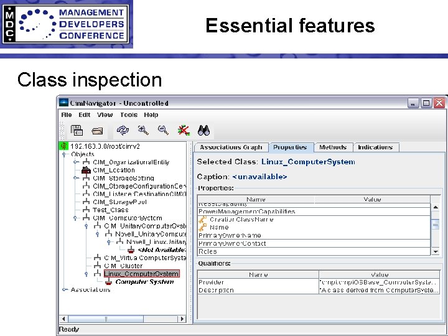
Task: Select the CIM_Location tree item
Action: coord(114,170)
